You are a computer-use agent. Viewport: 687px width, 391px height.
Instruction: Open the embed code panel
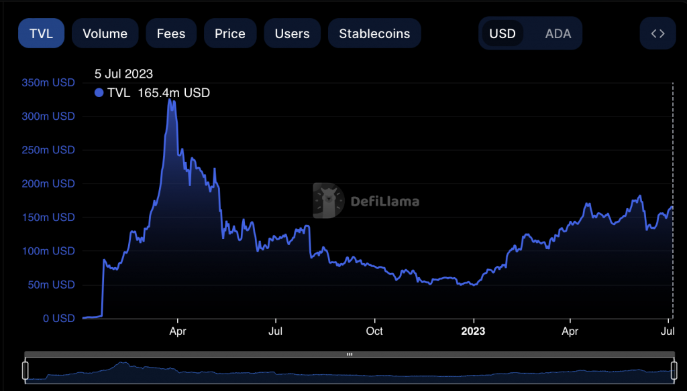(x=657, y=33)
